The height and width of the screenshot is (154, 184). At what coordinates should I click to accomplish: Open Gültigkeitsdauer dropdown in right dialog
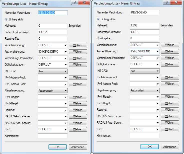coord(157,65)
